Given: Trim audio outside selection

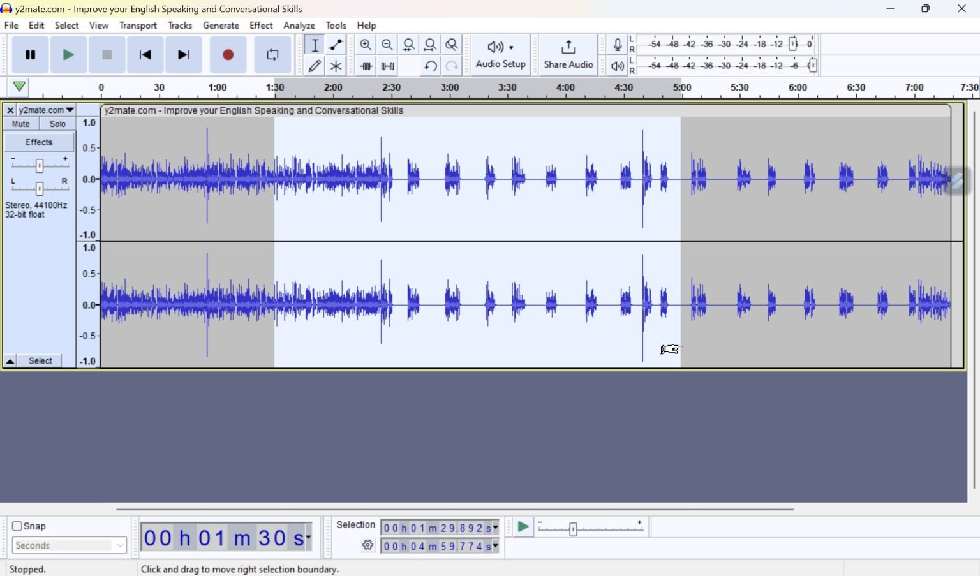Looking at the screenshot, I should coord(366,66).
